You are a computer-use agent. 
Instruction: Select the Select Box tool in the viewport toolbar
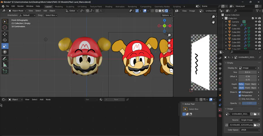tap(5, 22)
